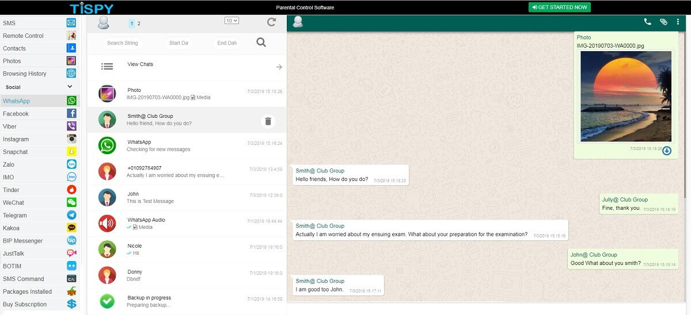Click the Kakoa yellow icon
This screenshot has width=691, height=315.
pyautogui.click(x=71, y=228)
